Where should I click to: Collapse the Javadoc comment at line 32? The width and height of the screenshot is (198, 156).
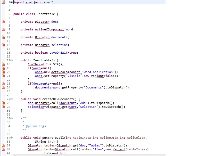point(12,118)
